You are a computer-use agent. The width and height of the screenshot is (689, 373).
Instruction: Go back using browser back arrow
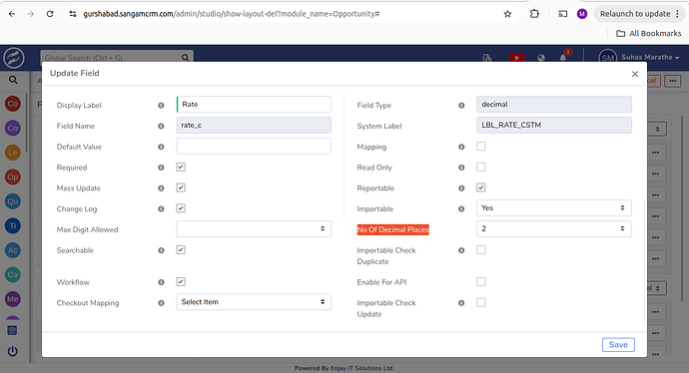(12, 14)
